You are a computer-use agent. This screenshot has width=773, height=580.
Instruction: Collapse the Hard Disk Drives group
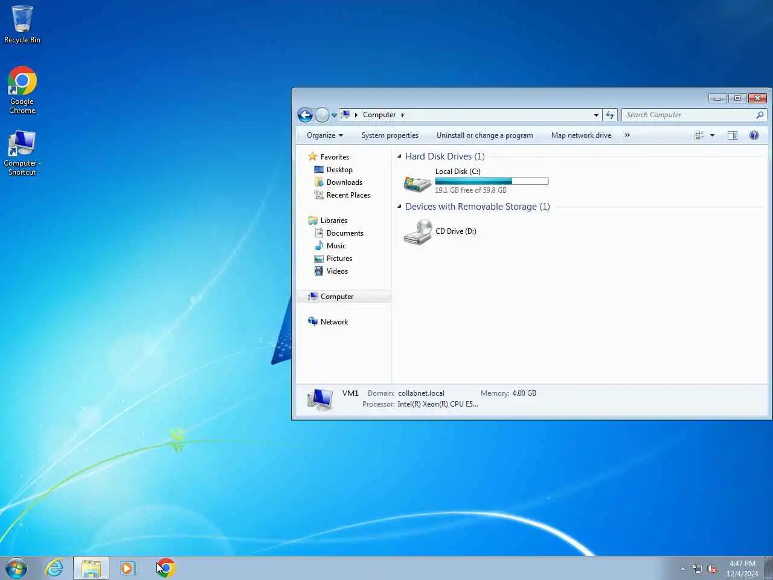[x=399, y=156]
